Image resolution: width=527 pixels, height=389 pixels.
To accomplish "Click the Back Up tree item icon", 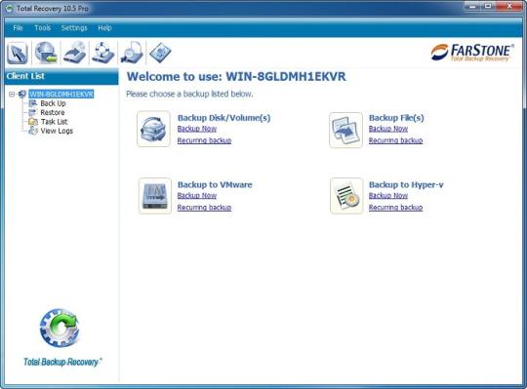I will pyautogui.click(x=33, y=103).
